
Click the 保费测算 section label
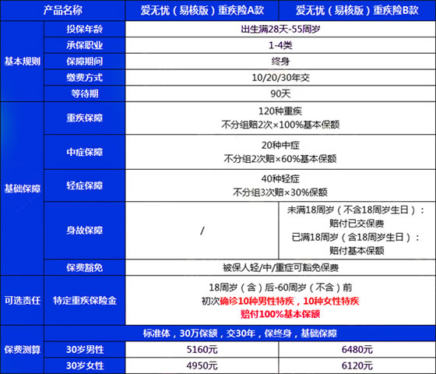23,350
